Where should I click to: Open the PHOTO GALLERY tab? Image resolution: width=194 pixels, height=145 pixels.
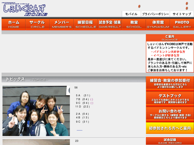(182, 24)
